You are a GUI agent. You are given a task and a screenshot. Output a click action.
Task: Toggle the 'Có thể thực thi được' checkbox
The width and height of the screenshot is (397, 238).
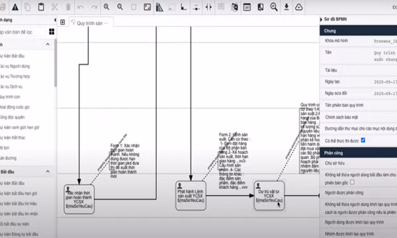(x=363, y=140)
